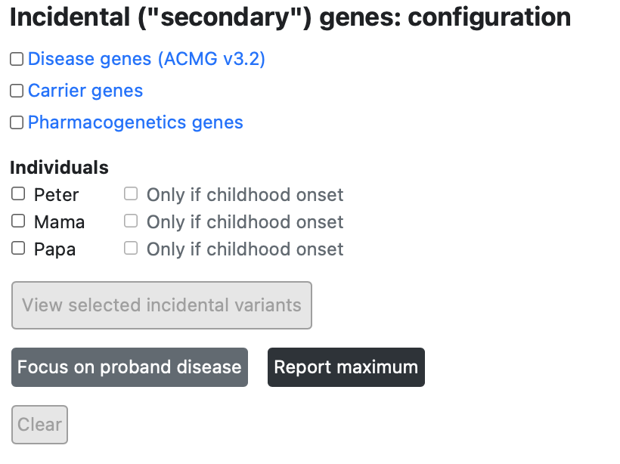Screen dimensions: 620x464
Task: Select the Papa individual checkbox
Action: coord(18,248)
